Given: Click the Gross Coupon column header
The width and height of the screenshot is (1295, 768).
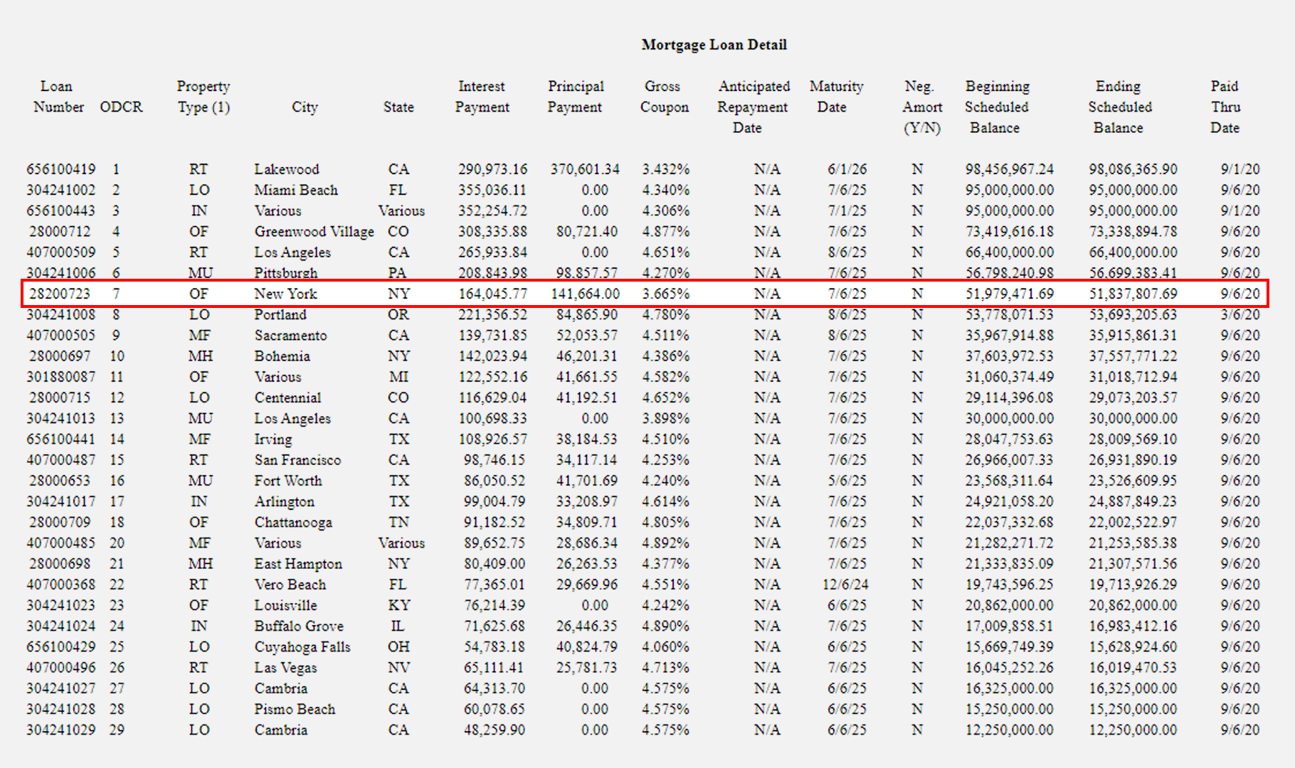Looking at the screenshot, I should click(x=664, y=97).
